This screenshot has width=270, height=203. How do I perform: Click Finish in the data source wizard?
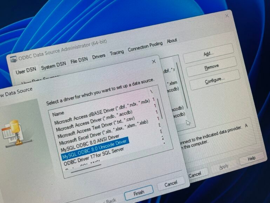(x=139, y=193)
